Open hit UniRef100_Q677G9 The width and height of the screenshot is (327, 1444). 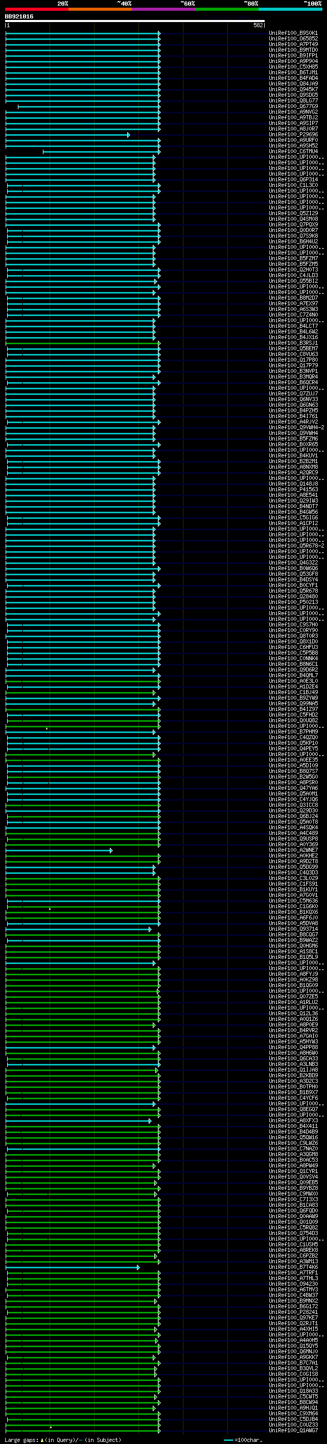click(293, 107)
